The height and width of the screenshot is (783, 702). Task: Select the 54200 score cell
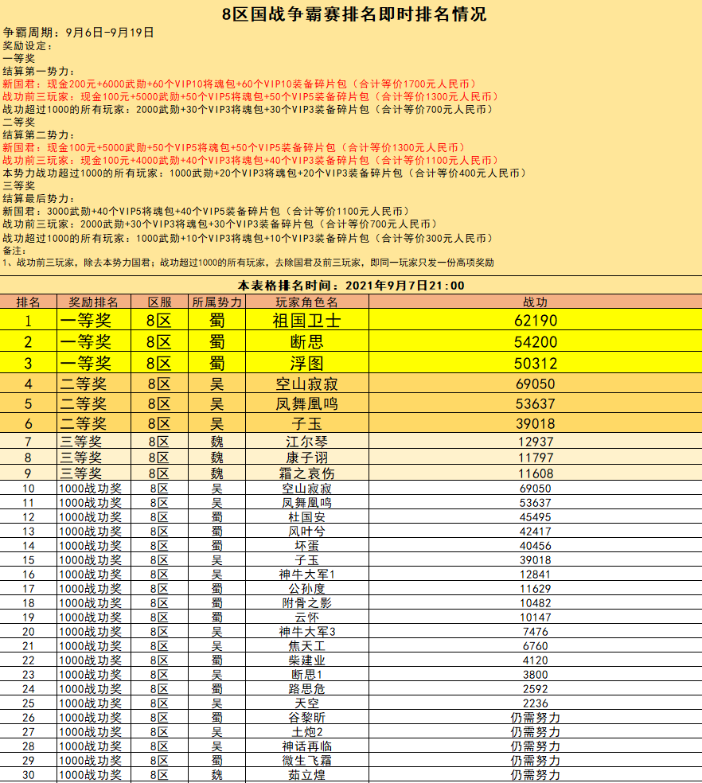coord(535,342)
